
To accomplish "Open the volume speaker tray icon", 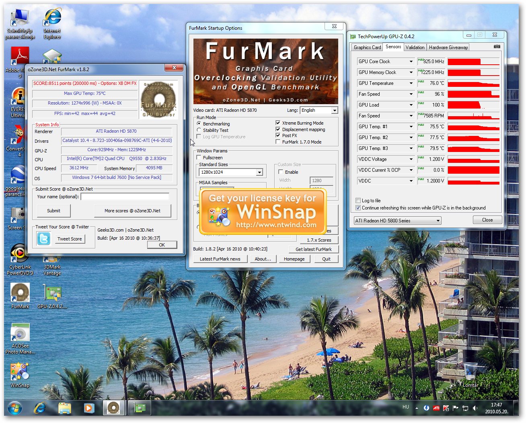I will [x=475, y=408].
